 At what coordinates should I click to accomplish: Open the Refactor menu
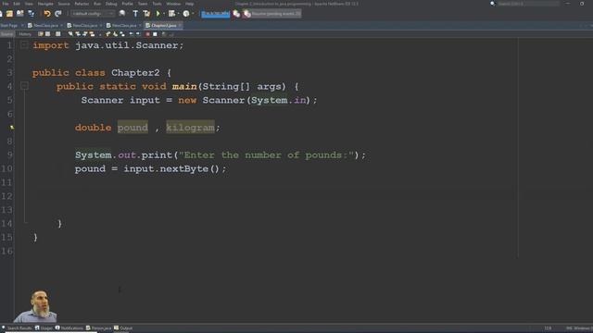click(82, 4)
